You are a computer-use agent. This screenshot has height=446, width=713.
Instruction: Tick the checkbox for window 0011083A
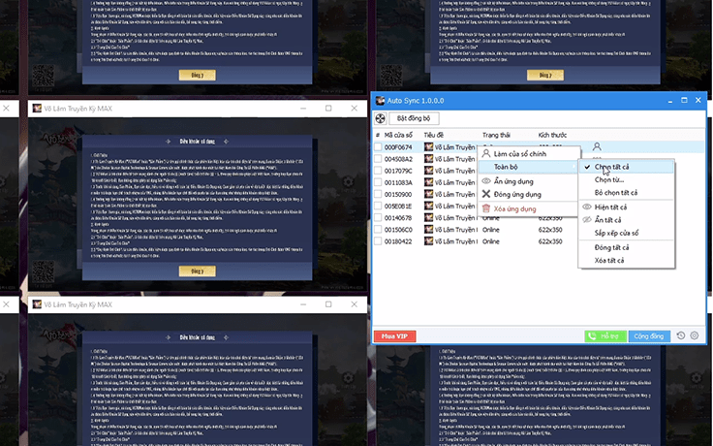[x=378, y=182]
